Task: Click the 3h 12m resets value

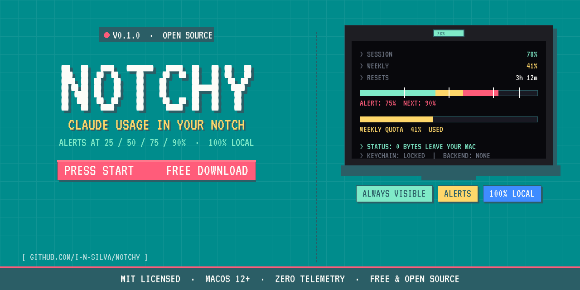Action: click(x=527, y=78)
